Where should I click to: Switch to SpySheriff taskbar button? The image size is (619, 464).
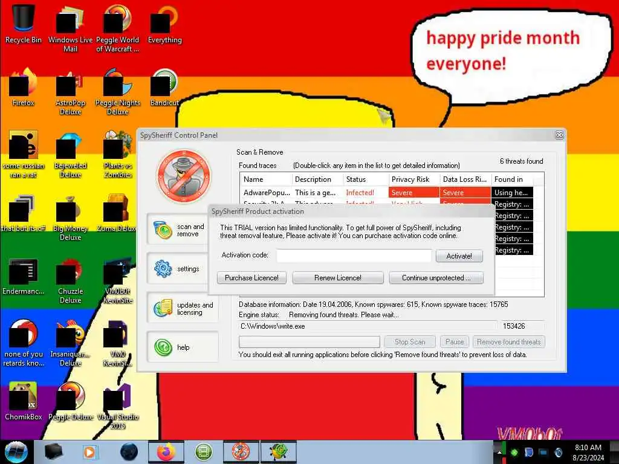tap(241, 452)
